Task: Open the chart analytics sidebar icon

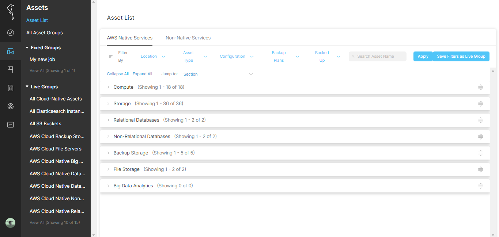Action: click(11, 125)
